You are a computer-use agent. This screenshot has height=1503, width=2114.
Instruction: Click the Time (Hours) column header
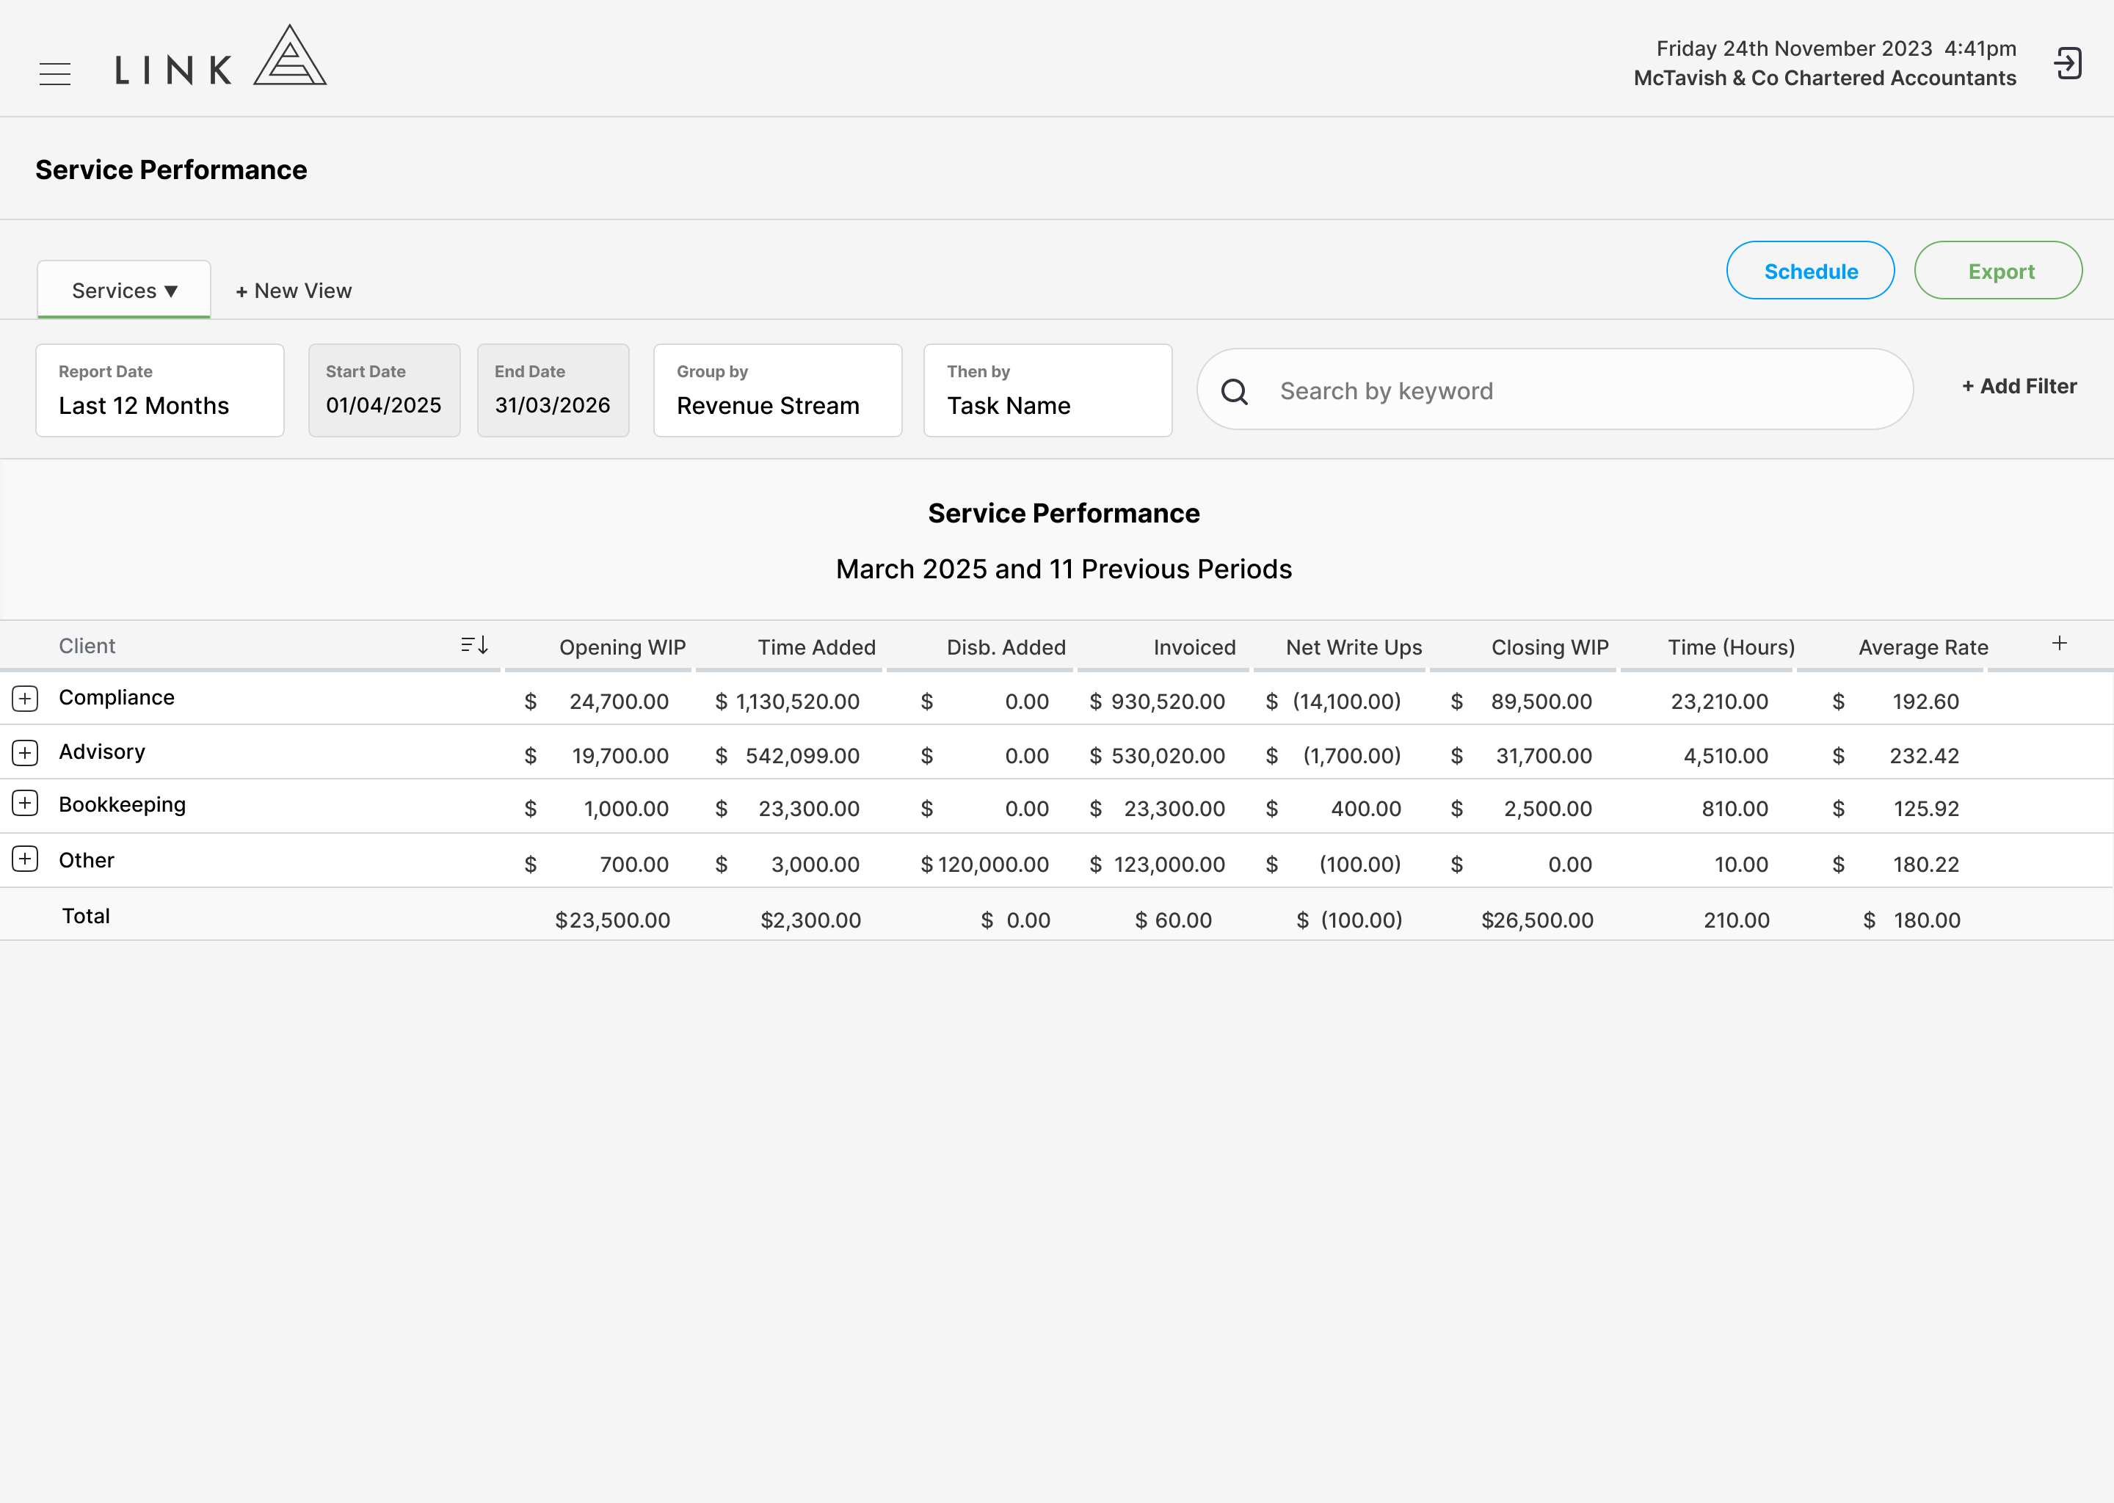(1731, 647)
